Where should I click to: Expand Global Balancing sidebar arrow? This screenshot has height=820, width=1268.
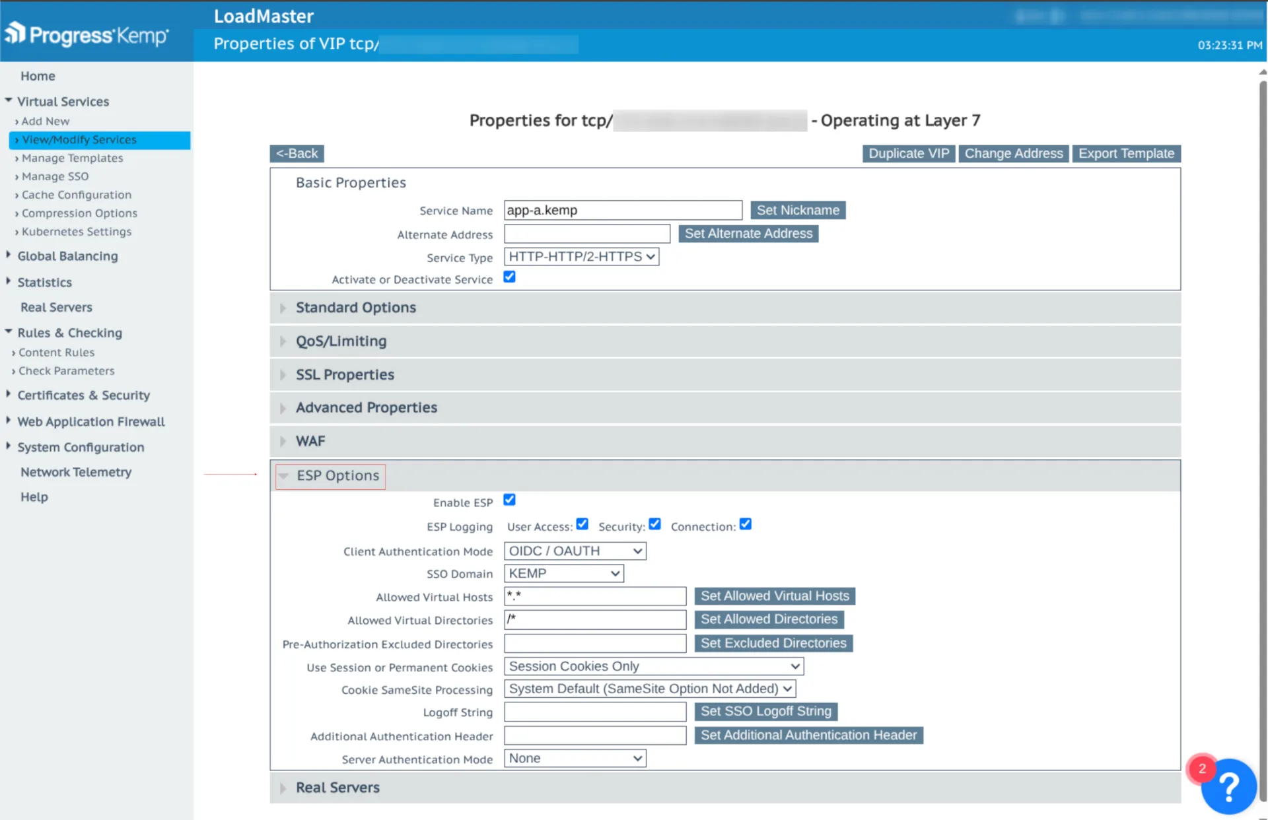click(9, 256)
